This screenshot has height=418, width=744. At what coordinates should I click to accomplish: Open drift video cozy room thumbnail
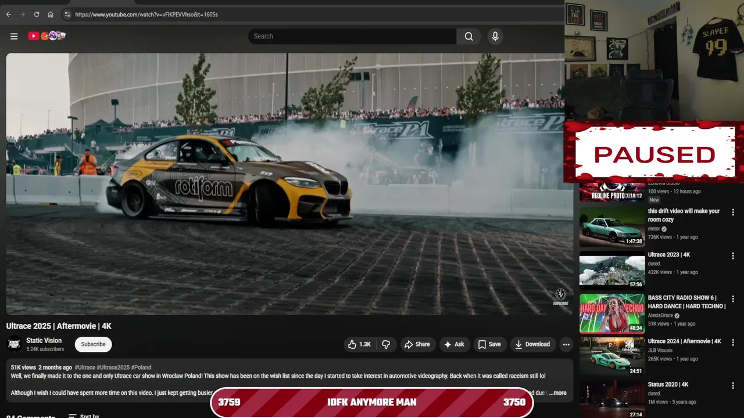(x=612, y=226)
